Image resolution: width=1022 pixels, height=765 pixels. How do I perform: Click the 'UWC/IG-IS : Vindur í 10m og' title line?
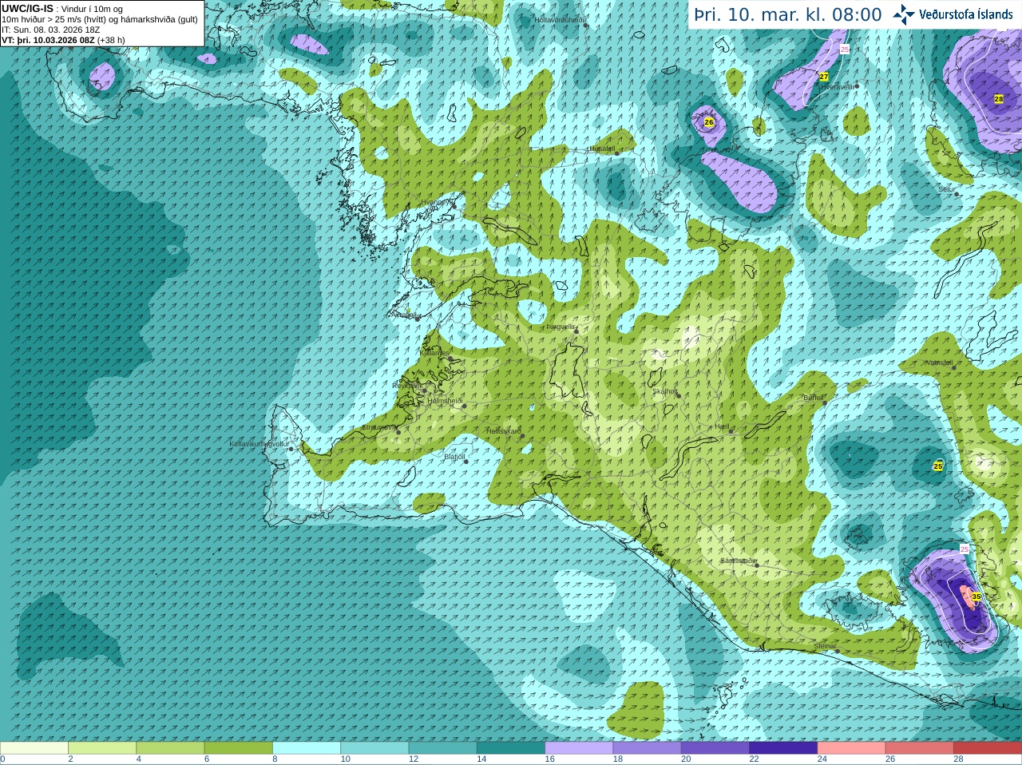[x=62, y=9]
